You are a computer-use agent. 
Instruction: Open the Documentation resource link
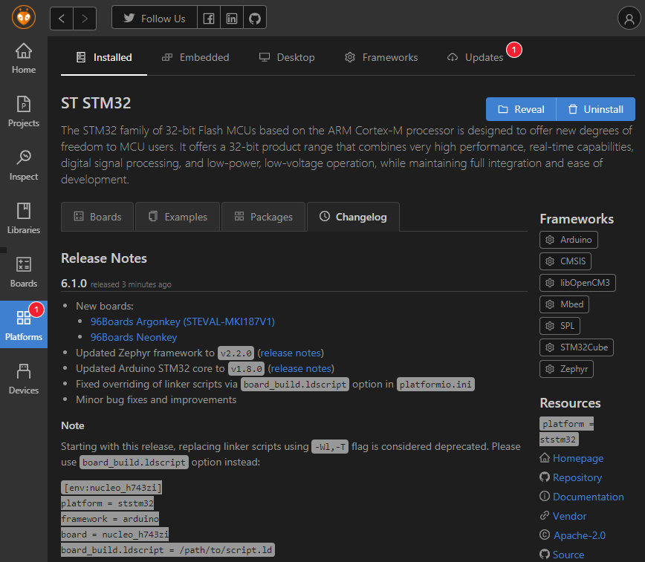point(588,497)
